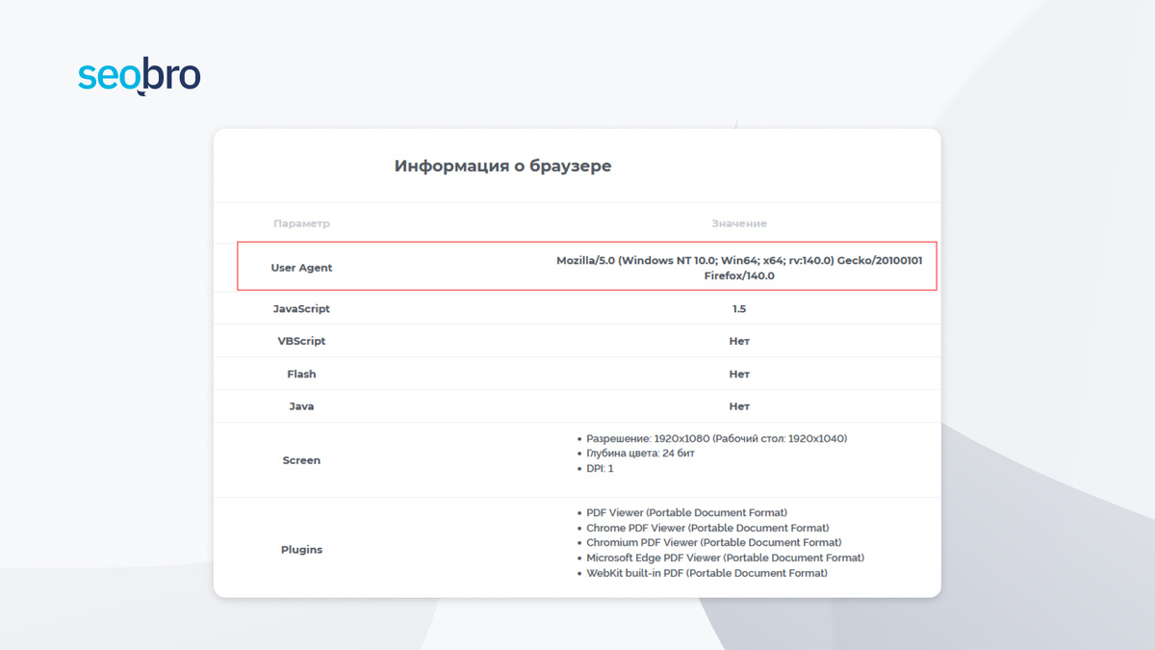Image resolution: width=1155 pixels, height=650 pixels.
Task: Click the "DPI: 1" line
Action: pos(600,468)
